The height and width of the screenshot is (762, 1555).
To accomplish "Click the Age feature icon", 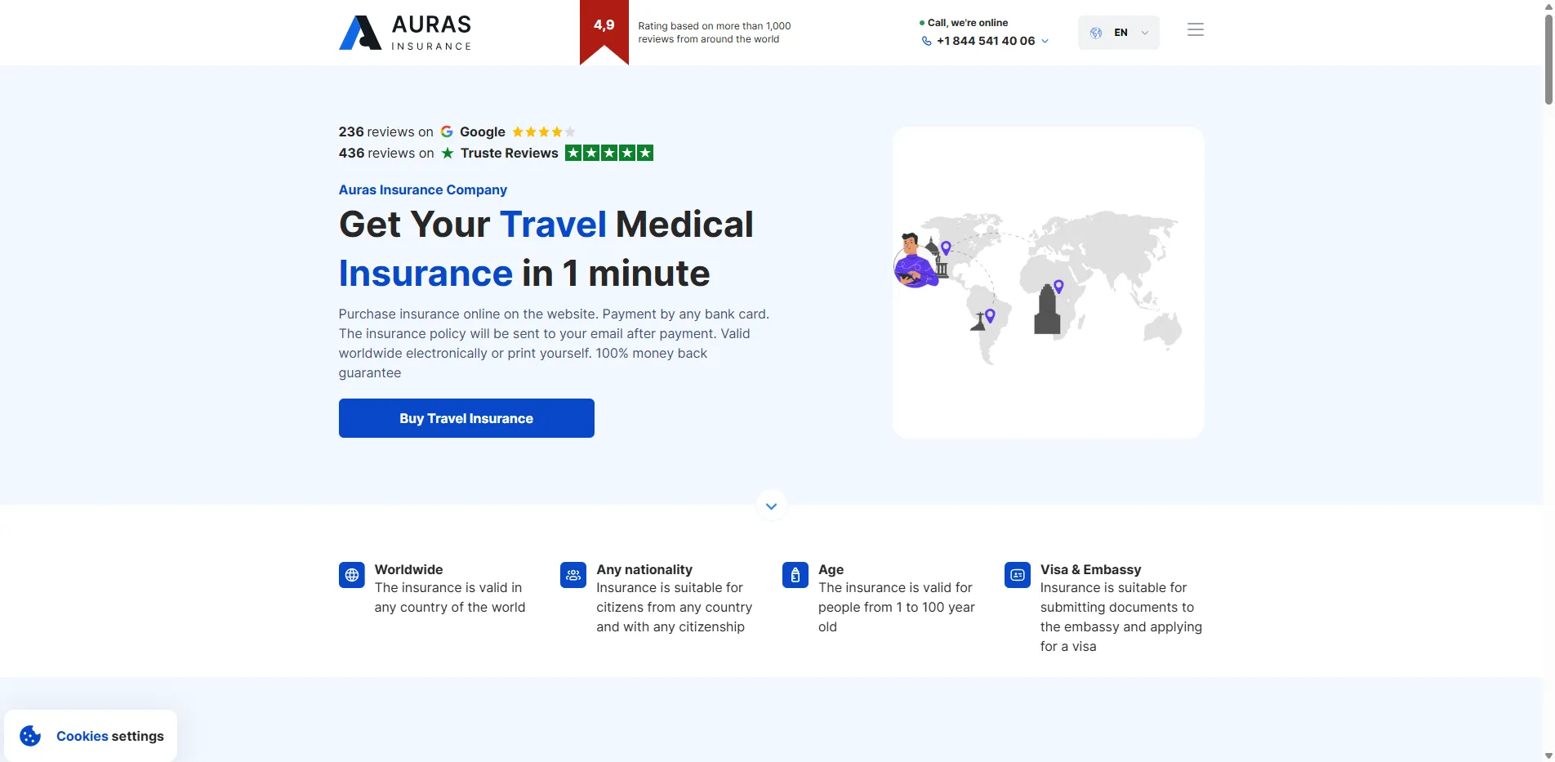I will [x=794, y=575].
